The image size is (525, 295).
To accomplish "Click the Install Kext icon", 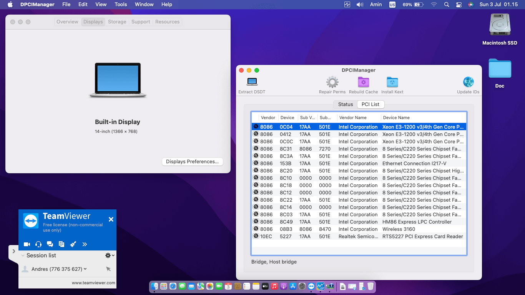I will (x=392, y=82).
